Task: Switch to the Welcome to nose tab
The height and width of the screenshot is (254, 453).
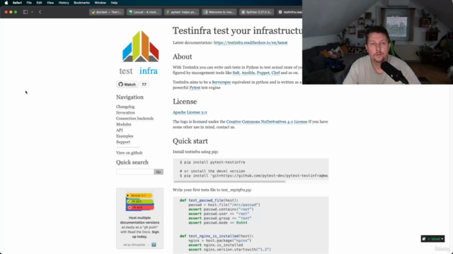Action: coord(219,12)
